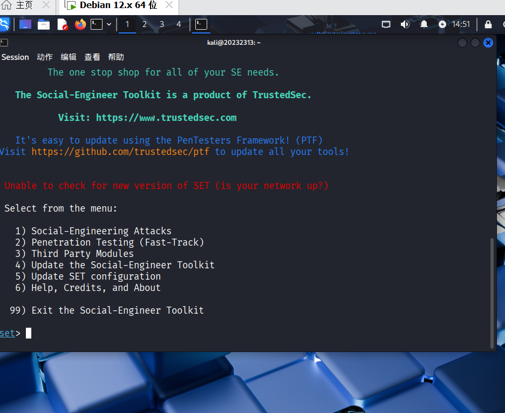Screen dimensions: 505x413
Task: Click the home icon on 主页 tab
Action: [x=6, y=5]
